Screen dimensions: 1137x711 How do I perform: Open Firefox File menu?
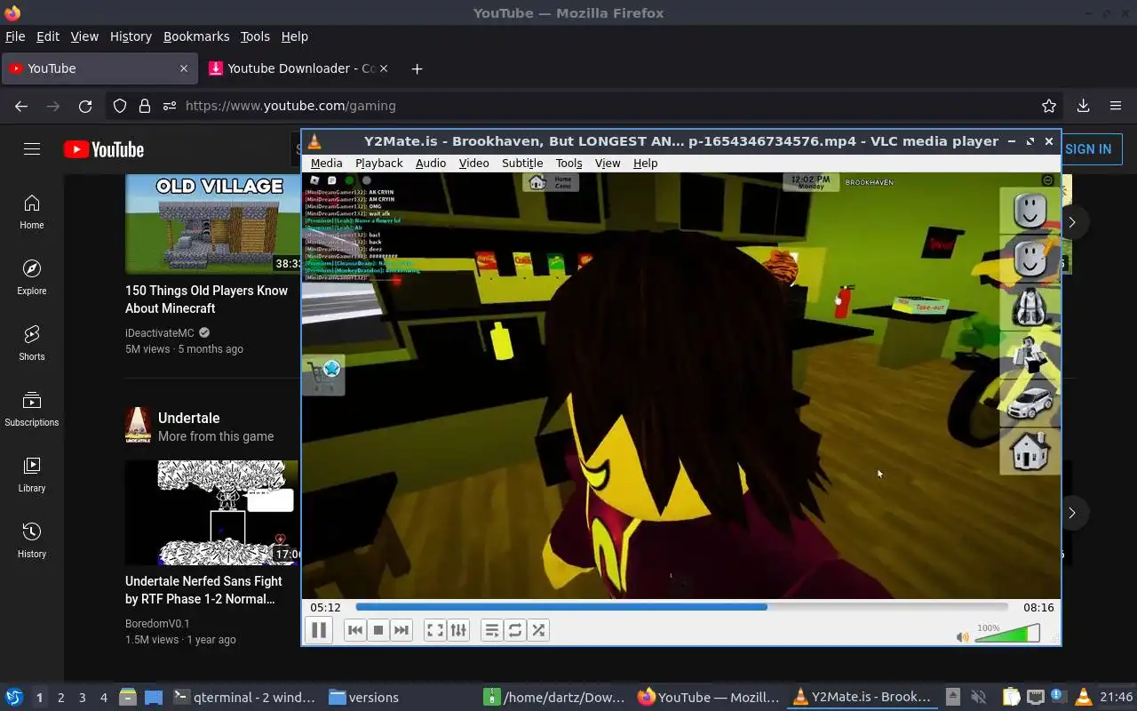click(x=15, y=36)
